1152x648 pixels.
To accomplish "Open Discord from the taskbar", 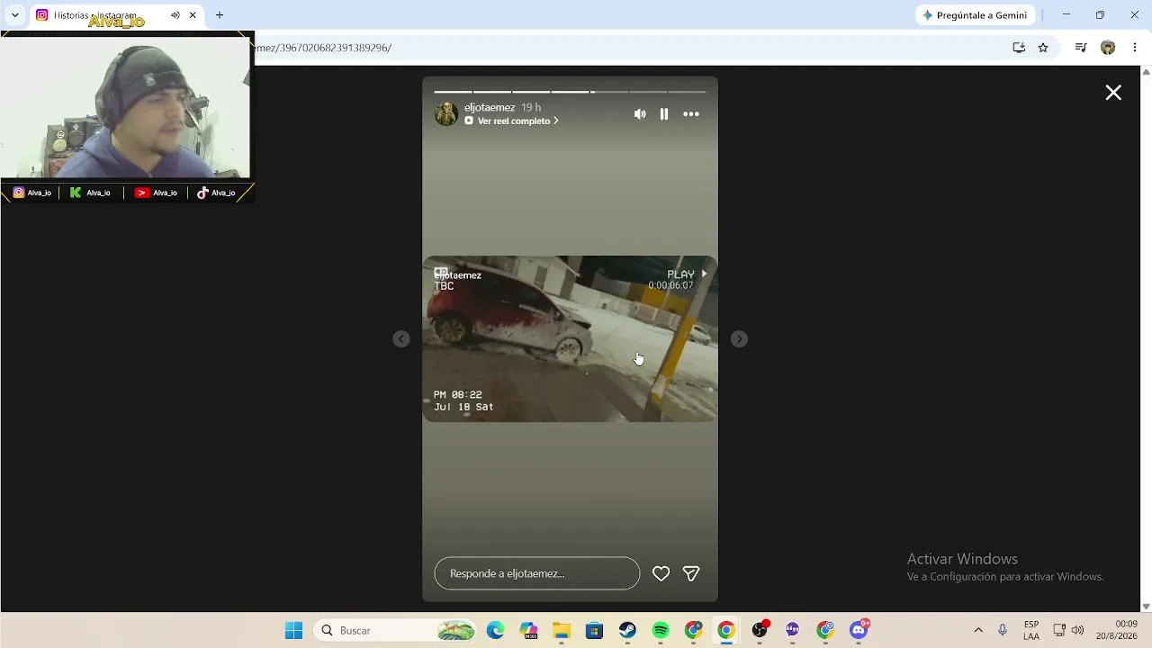I will click(x=859, y=631).
